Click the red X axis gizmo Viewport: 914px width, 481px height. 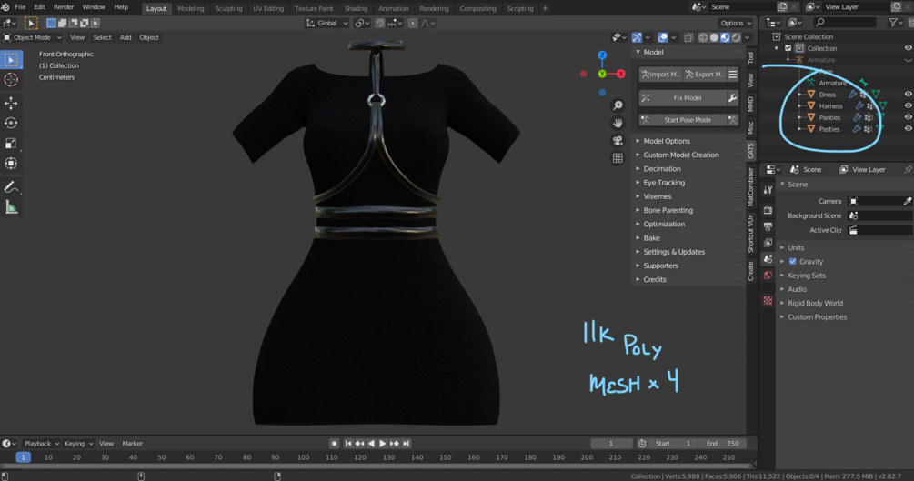click(621, 74)
